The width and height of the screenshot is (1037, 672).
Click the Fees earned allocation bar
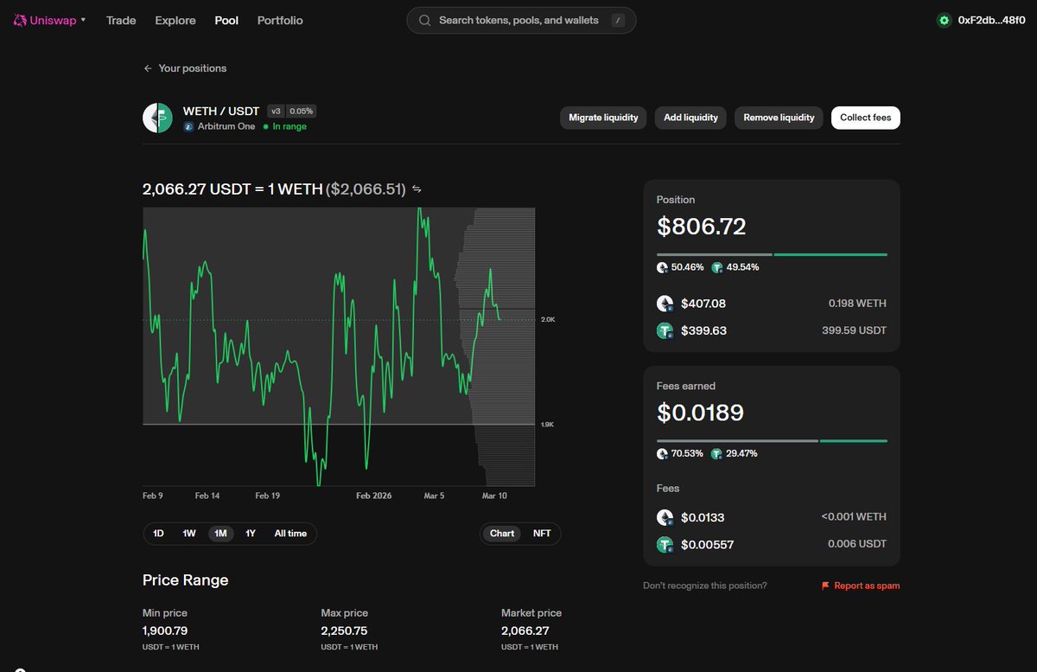pyautogui.click(x=772, y=441)
